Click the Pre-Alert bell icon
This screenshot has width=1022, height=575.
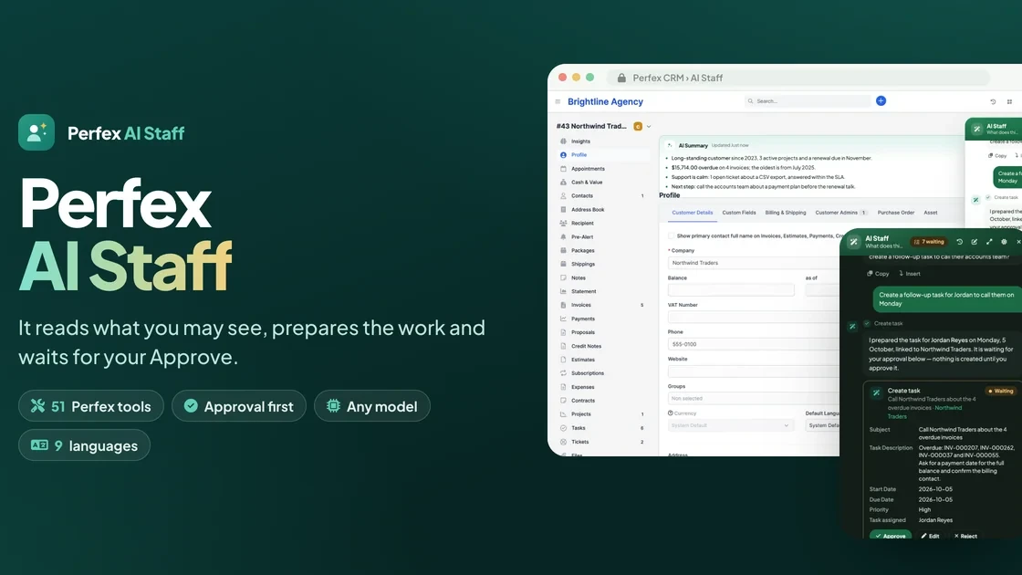(x=563, y=236)
